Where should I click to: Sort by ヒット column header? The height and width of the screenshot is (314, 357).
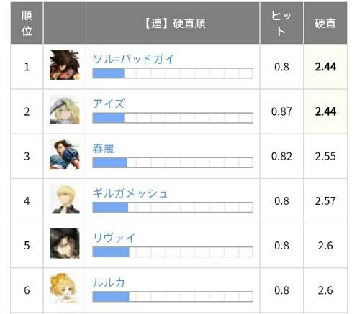281,23
